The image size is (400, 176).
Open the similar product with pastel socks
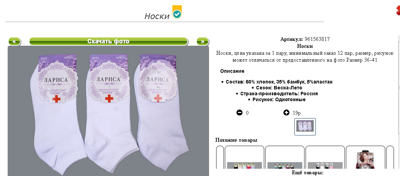pyautogui.click(x=245, y=157)
